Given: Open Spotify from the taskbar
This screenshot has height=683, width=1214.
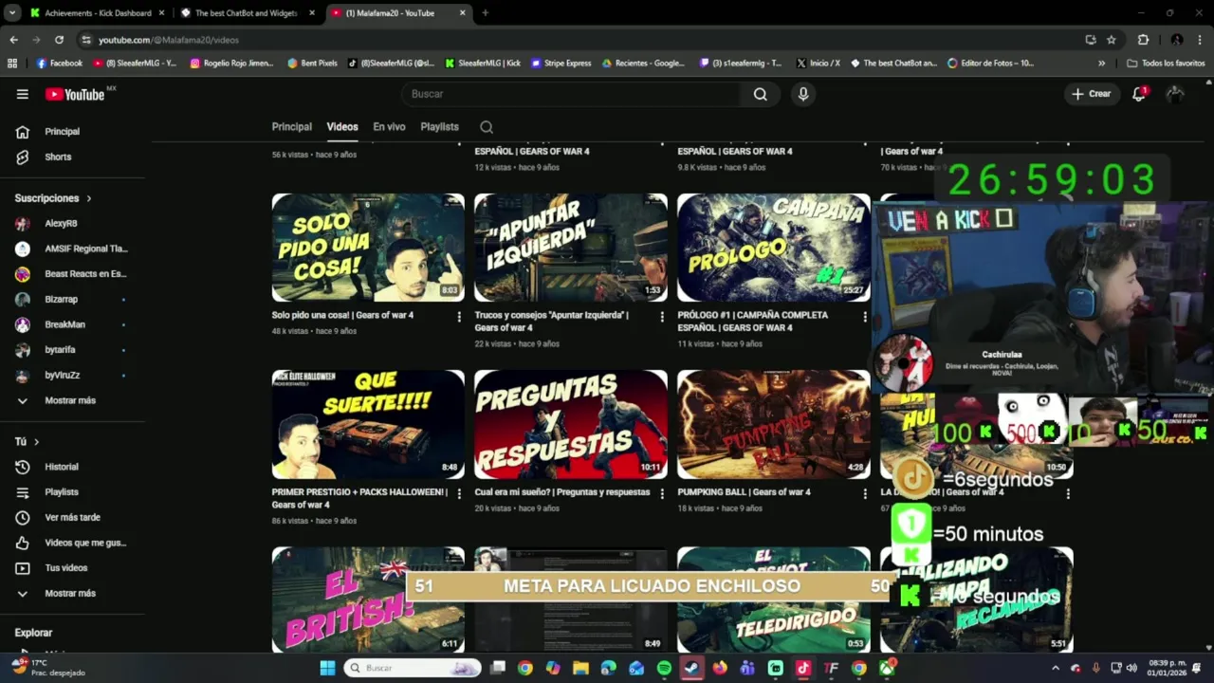Looking at the screenshot, I should click(x=664, y=668).
